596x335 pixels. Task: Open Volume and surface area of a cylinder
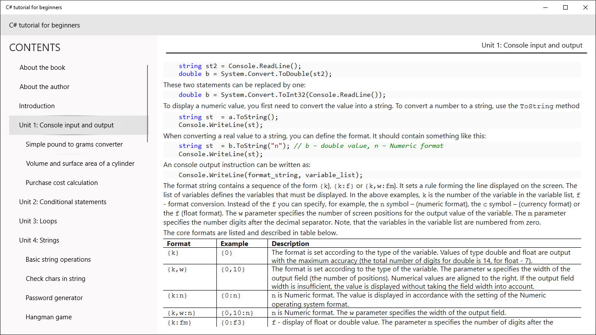(x=79, y=164)
